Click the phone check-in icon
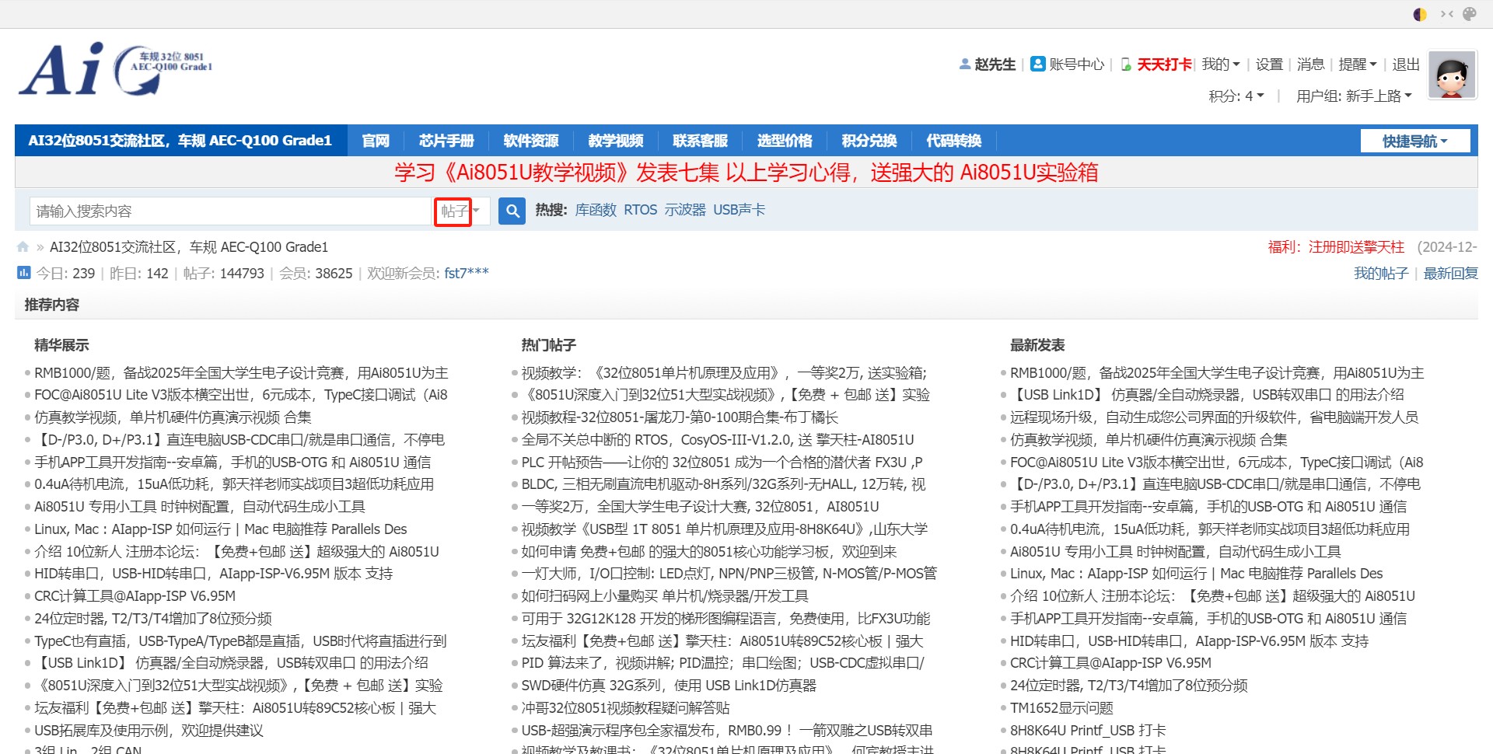The height and width of the screenshot is (754, 1493). 1126,65
